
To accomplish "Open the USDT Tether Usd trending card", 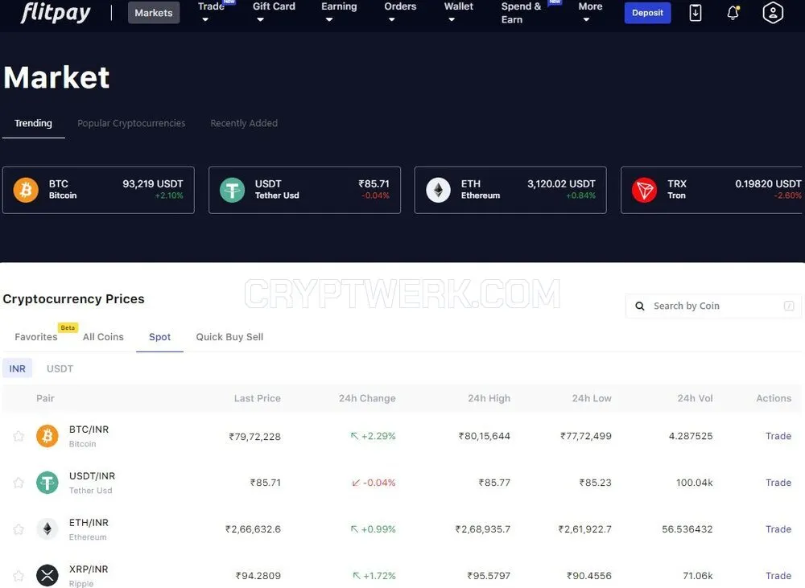I will pos(304,190).
